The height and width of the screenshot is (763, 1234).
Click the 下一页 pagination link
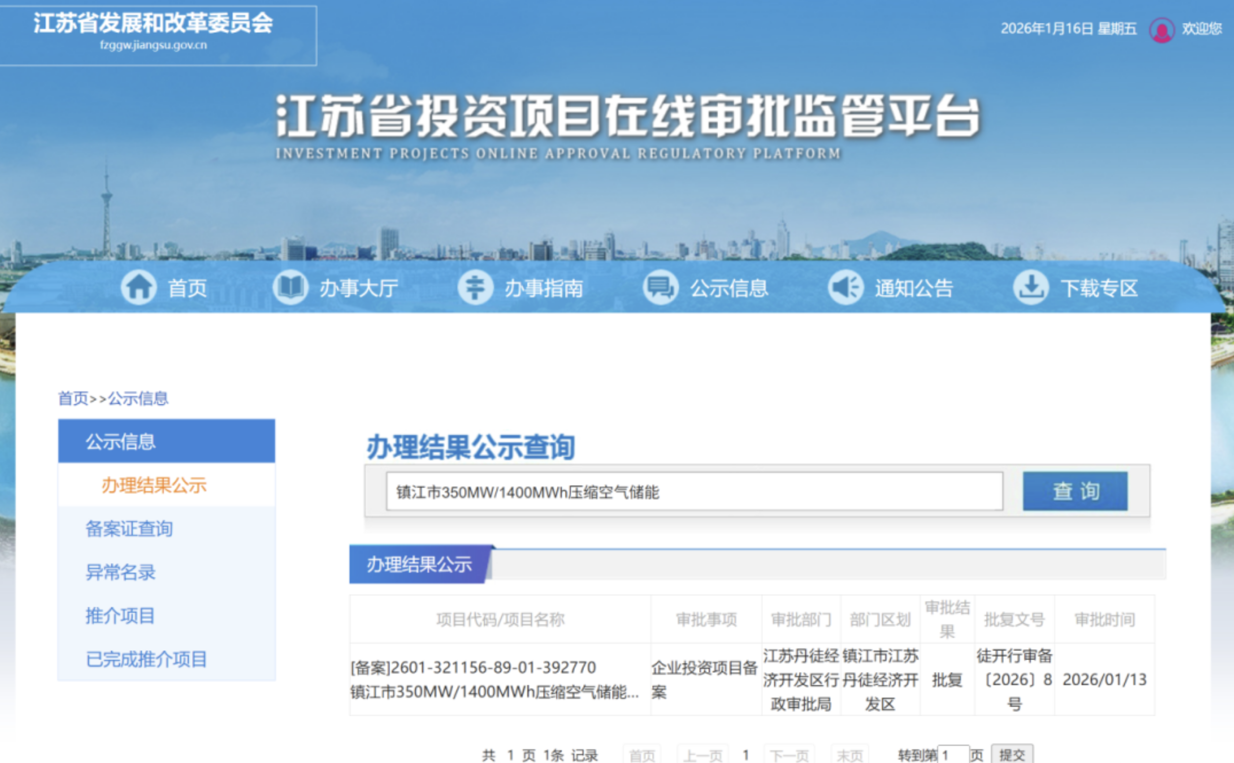coord(789,755)
